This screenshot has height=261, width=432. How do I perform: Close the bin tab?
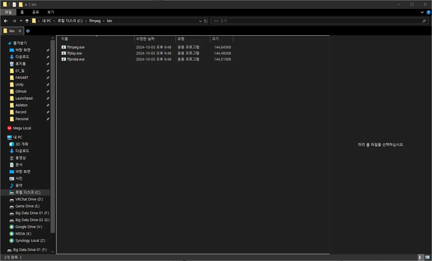coord(20,31)
